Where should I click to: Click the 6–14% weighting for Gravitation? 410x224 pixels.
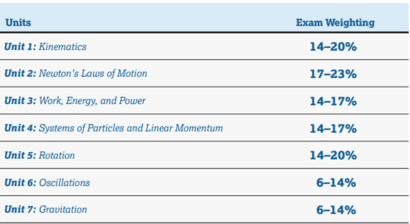point(336,210)
